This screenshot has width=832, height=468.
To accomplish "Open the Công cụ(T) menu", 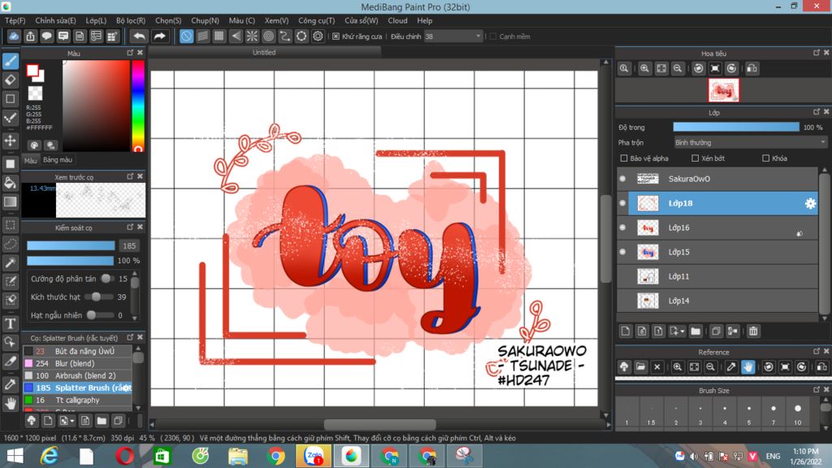I will (316, 20).
